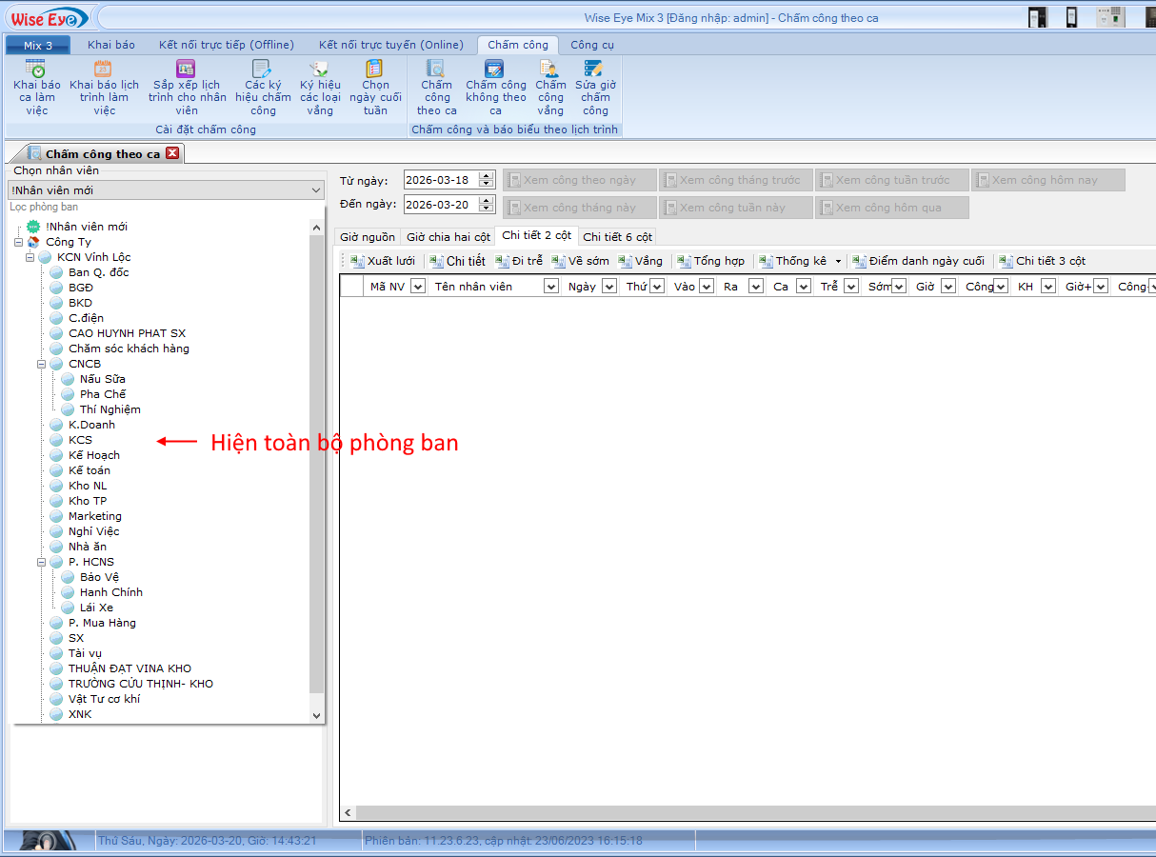The height and width of the screenshot is (857, 1156).
Task: Click Khai báo lịch trình làm việc icon
Action: click(x=104, y=70)
